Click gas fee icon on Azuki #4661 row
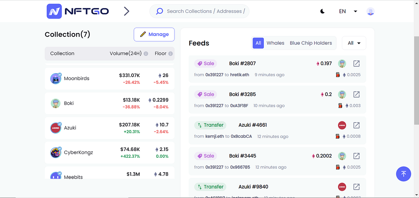This screenshot has height=198, width=419. pos(338,137)
